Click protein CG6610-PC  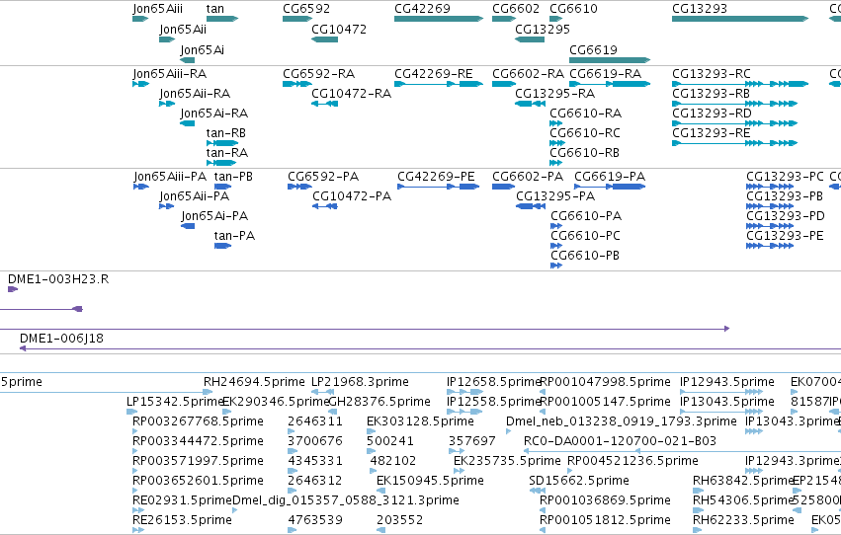(556, 247)
